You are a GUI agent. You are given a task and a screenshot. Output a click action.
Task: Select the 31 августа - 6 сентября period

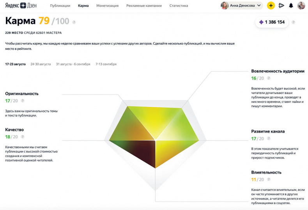click(73, 64)
